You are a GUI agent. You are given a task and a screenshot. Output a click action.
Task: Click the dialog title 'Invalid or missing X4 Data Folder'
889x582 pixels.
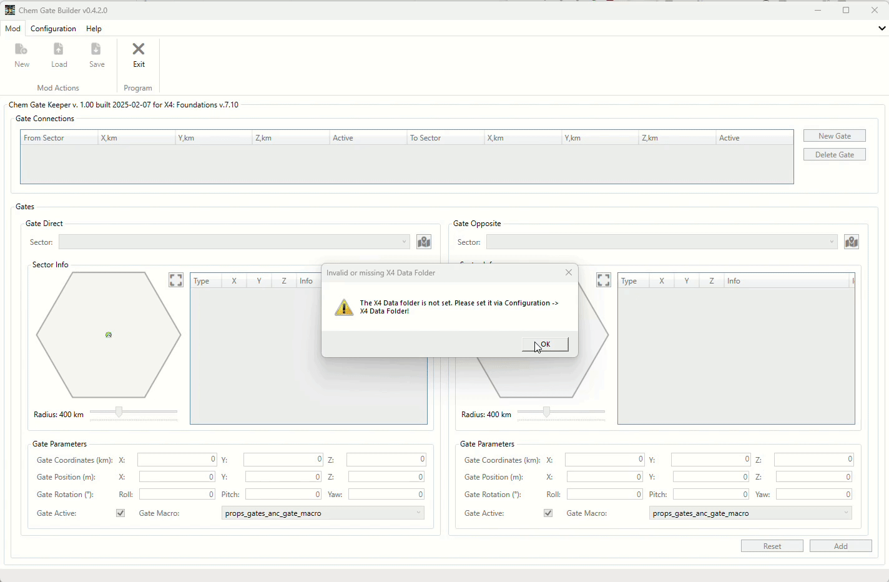point(381,273)
